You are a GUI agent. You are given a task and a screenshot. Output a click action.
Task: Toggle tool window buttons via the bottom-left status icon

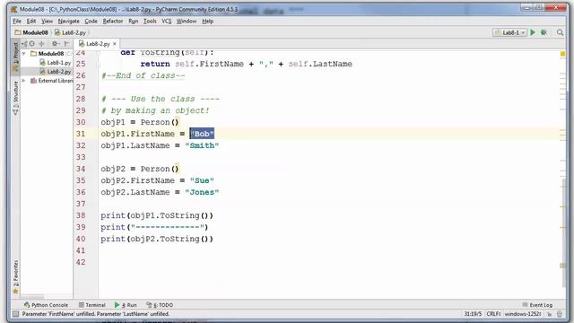[x=16, y=314]
